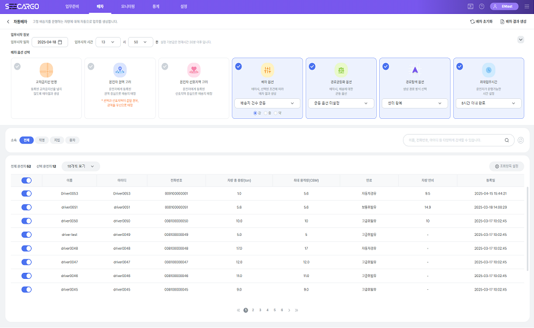Toggle the select-all switch in table header
534x328 pixels.
(x=26, y=180)
